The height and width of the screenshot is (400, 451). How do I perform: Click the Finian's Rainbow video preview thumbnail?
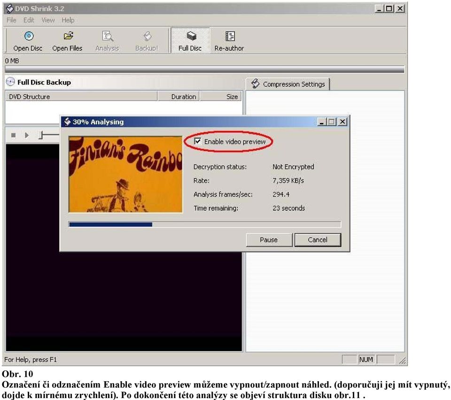coord(125,175)
